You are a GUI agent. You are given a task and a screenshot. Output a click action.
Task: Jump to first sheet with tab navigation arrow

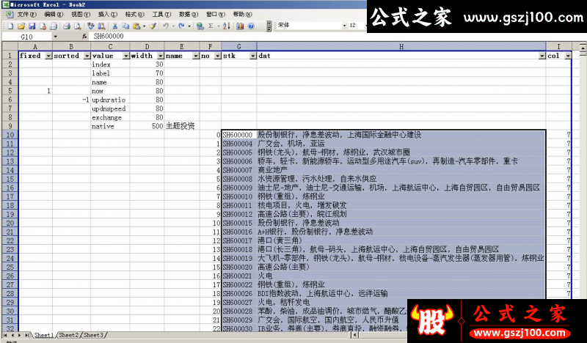coord(5,335)
